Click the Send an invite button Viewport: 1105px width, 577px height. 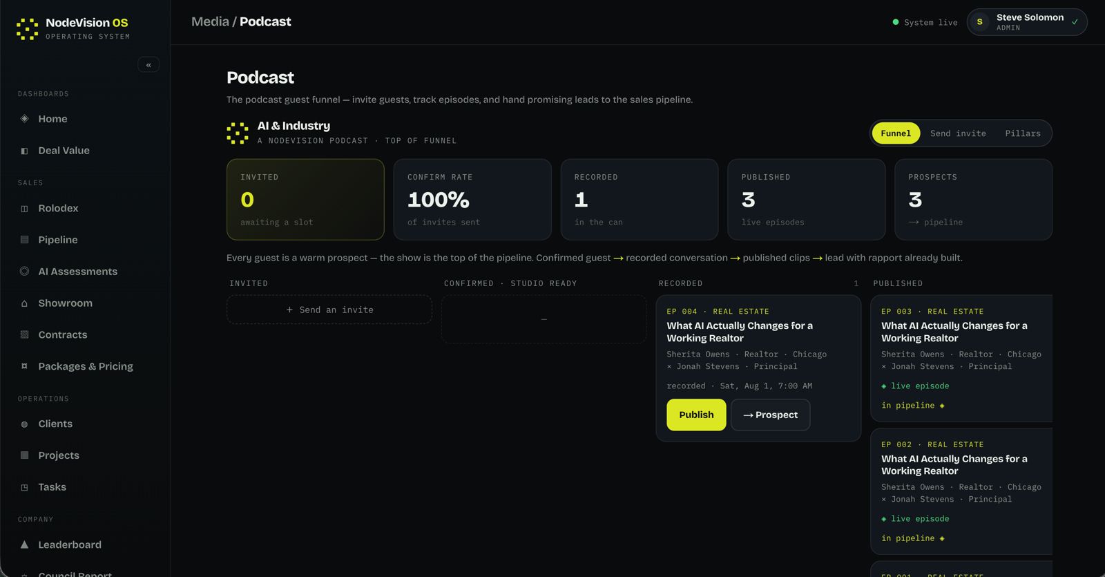point(329,310)
